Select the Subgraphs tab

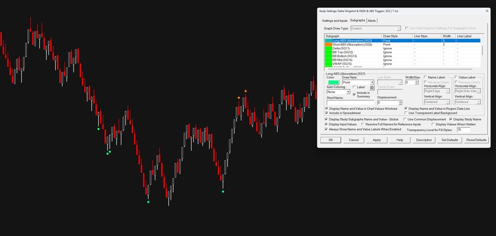[357, 21]
